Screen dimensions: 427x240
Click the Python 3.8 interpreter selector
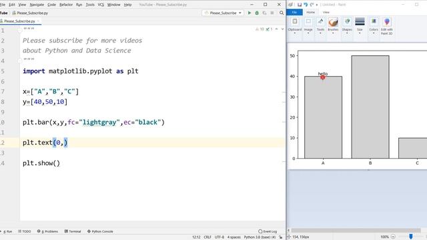260,237
